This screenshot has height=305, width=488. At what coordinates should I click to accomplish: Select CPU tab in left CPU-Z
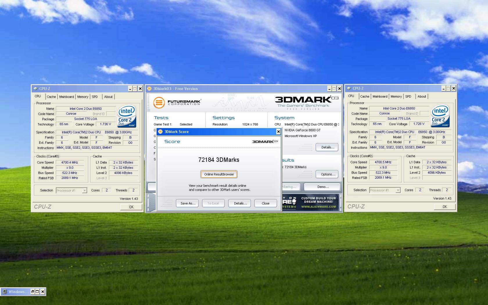pos(38,96)
